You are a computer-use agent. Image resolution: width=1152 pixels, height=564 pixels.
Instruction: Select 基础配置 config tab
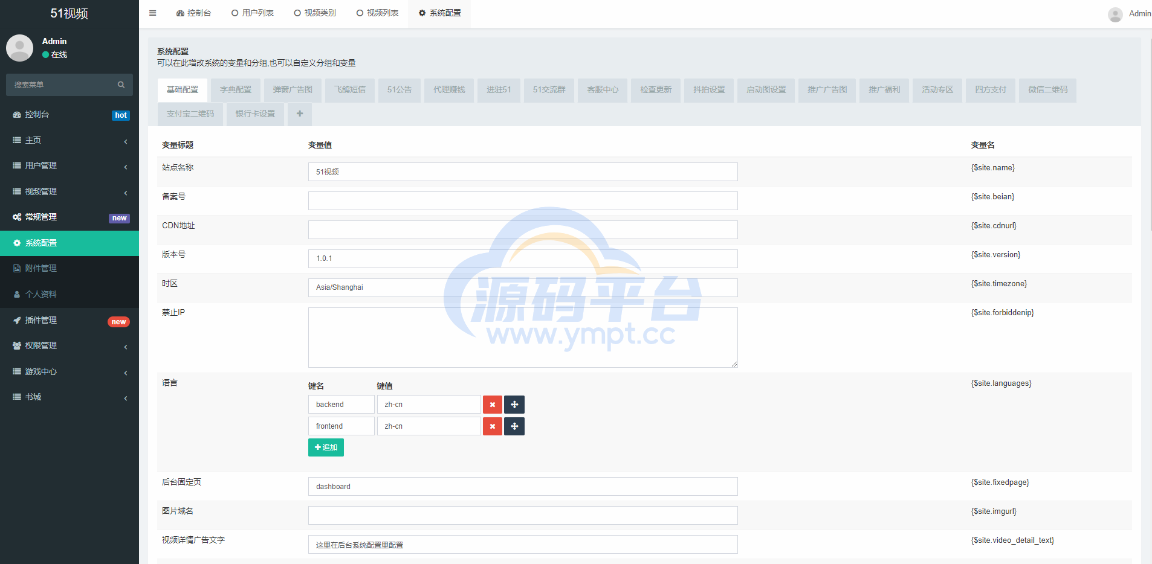(183, 90)
